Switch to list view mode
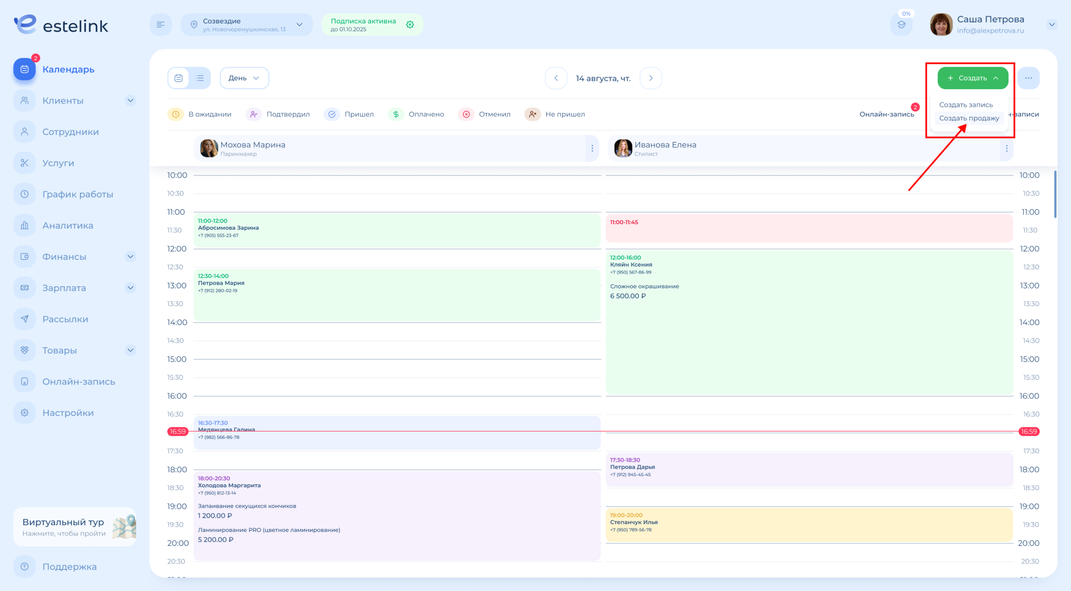The image size is (1071, 591). click(200, 78)
